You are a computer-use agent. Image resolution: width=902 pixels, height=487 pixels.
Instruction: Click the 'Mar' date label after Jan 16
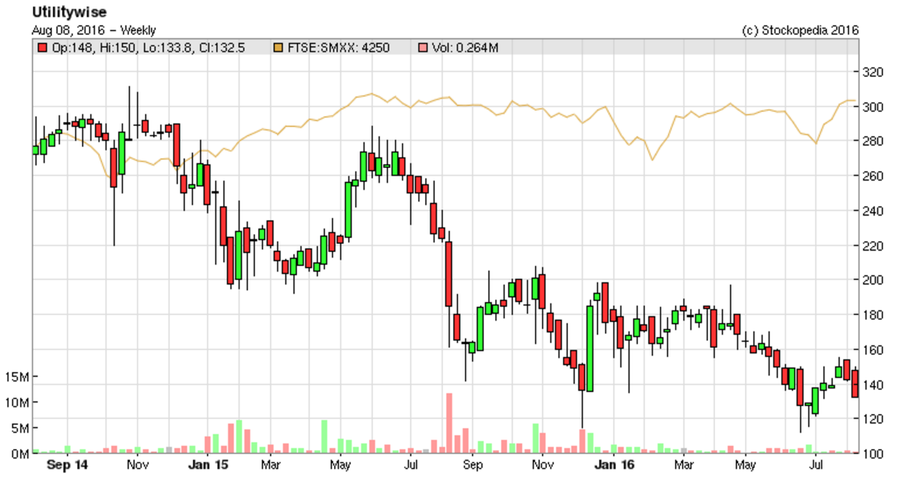coord(683,464)
